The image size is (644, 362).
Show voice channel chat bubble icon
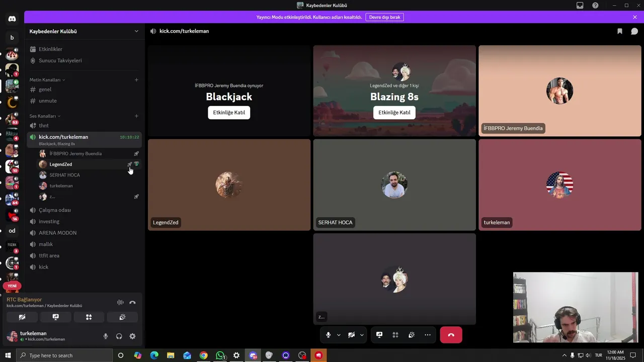(x=634, y=31)
